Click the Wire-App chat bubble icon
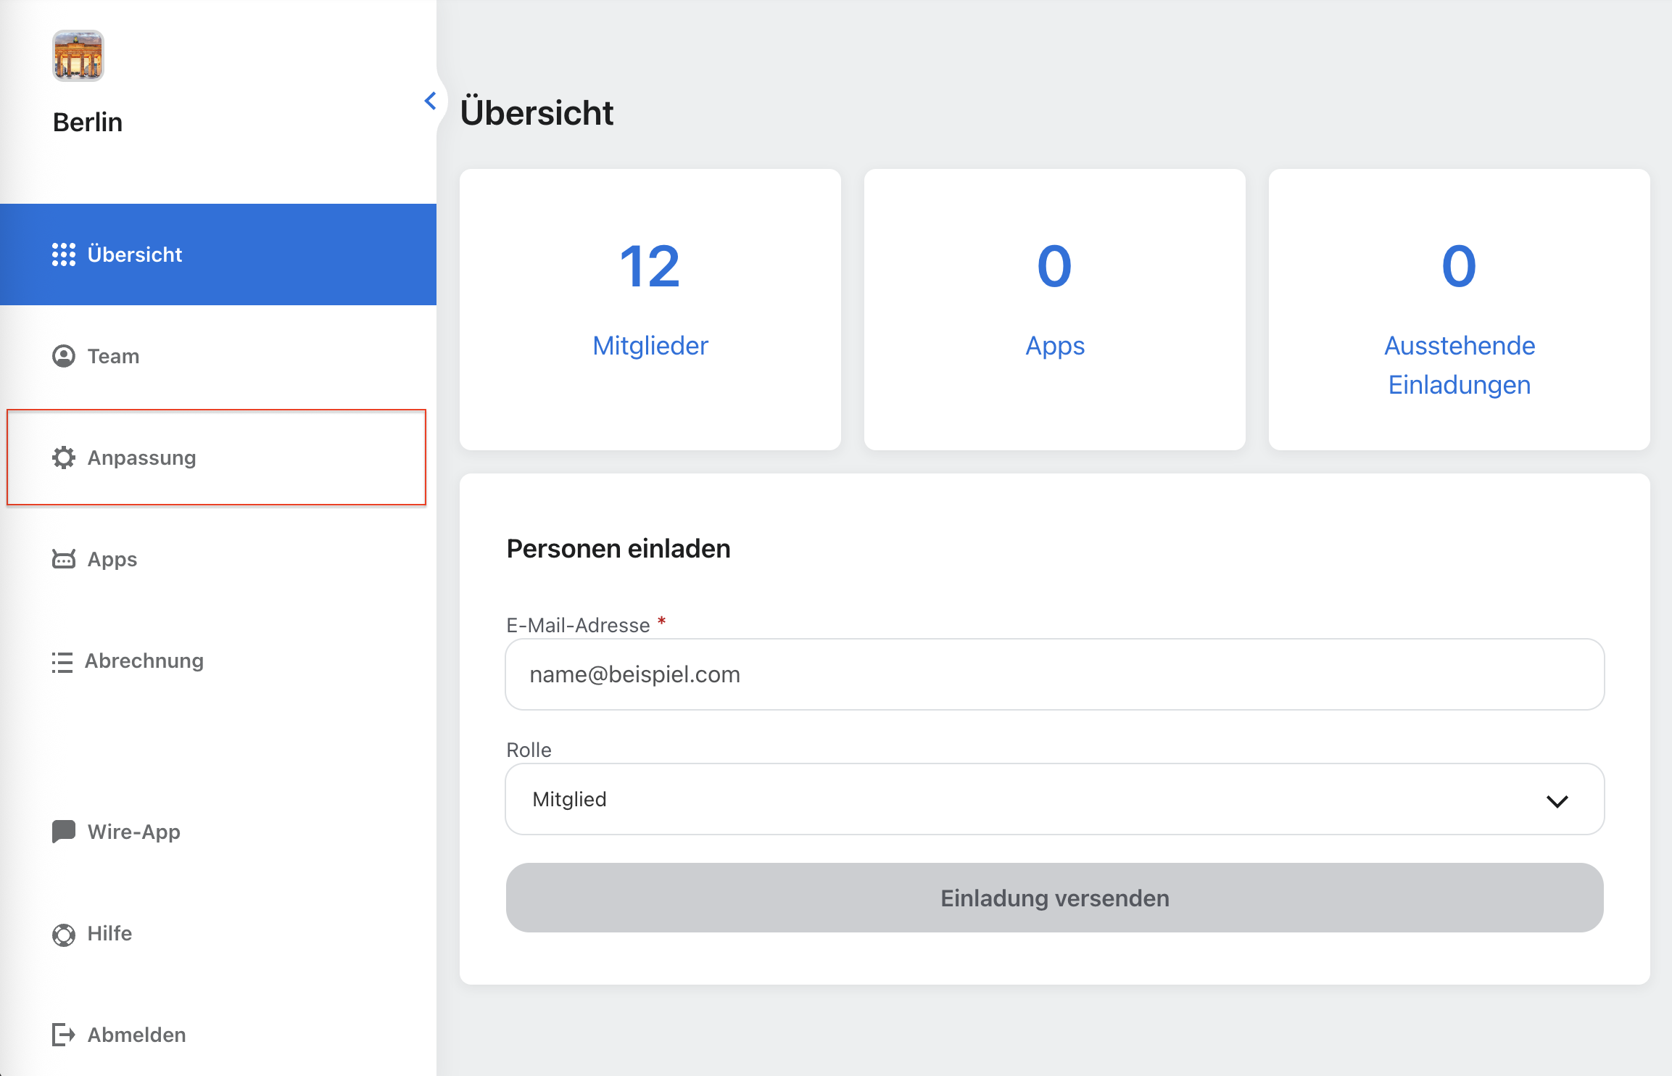This screenshot has height=1076, width=1672. coord(64,832)
